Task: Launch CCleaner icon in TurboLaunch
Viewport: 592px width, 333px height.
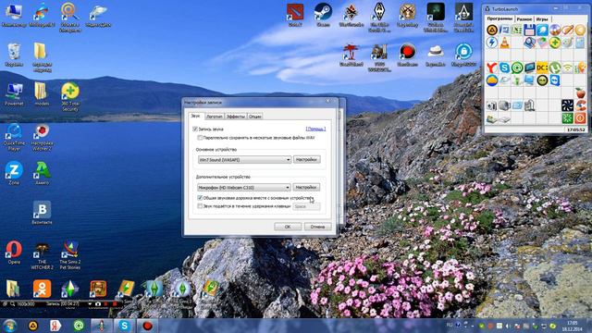Action: click(580, 105)
